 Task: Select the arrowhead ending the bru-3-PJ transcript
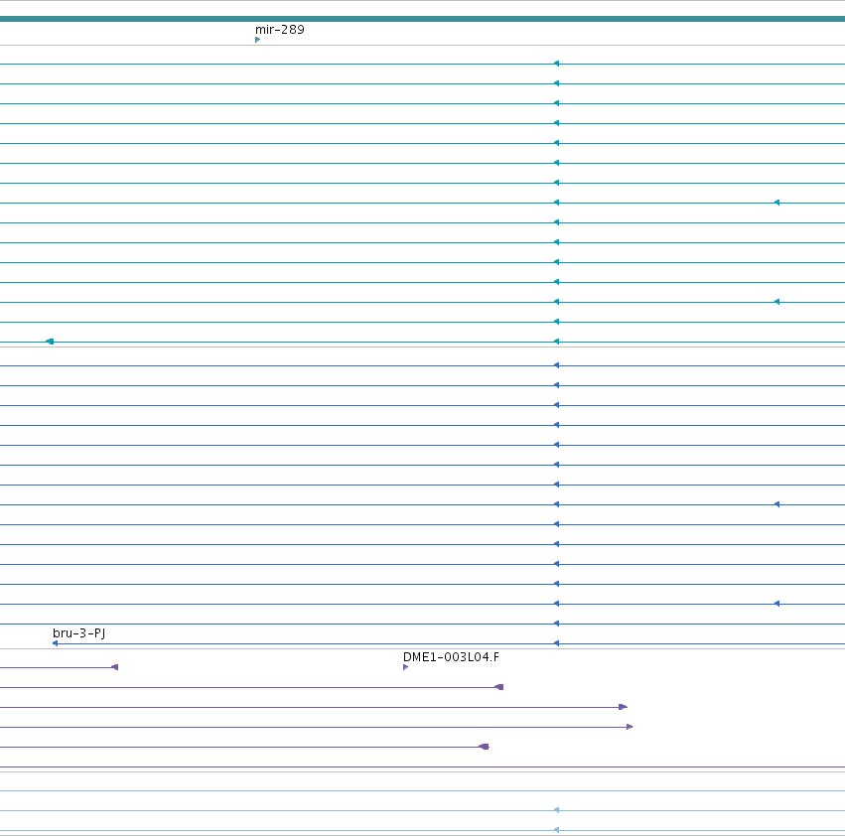[x=55, y=643]
